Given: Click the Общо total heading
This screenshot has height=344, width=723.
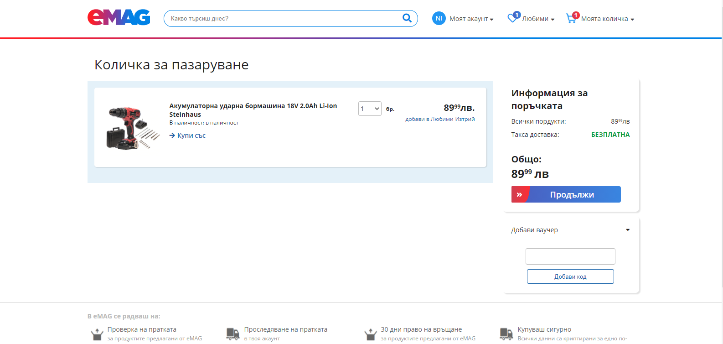Looking at the screenshot, I should pos(527,159).
